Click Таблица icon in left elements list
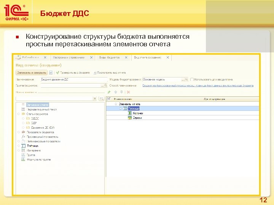 [23, 146]
